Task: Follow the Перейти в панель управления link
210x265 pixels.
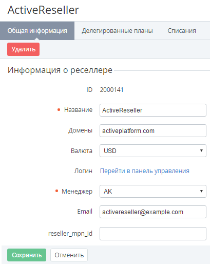Action: click(145, 171)
